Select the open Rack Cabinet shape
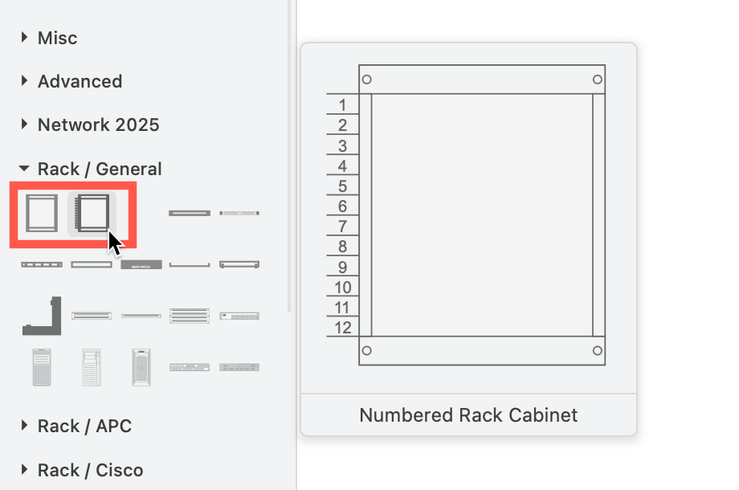The image size is (739, 490). (x=42, y=213)
